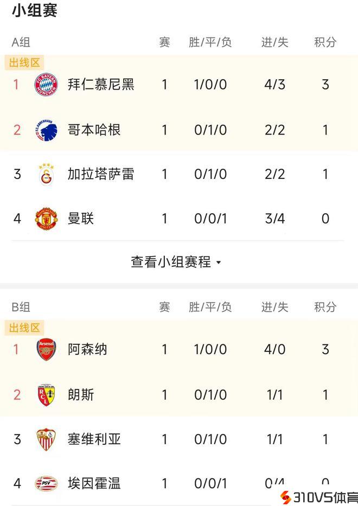Viewport: 358px width, 506px height.
Task: Open the 查看小组赛程 schedule link
Action: [171, 262]
